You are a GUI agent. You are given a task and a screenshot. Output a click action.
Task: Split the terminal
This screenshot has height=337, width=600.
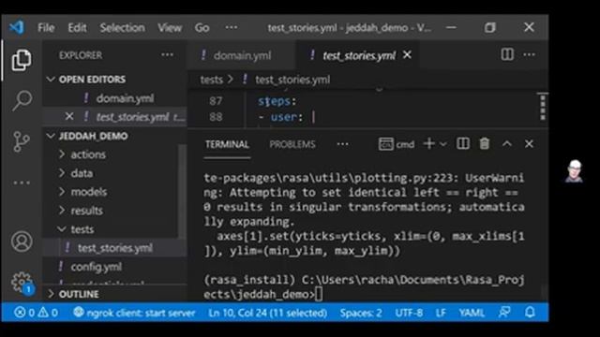tap(463, 143)
